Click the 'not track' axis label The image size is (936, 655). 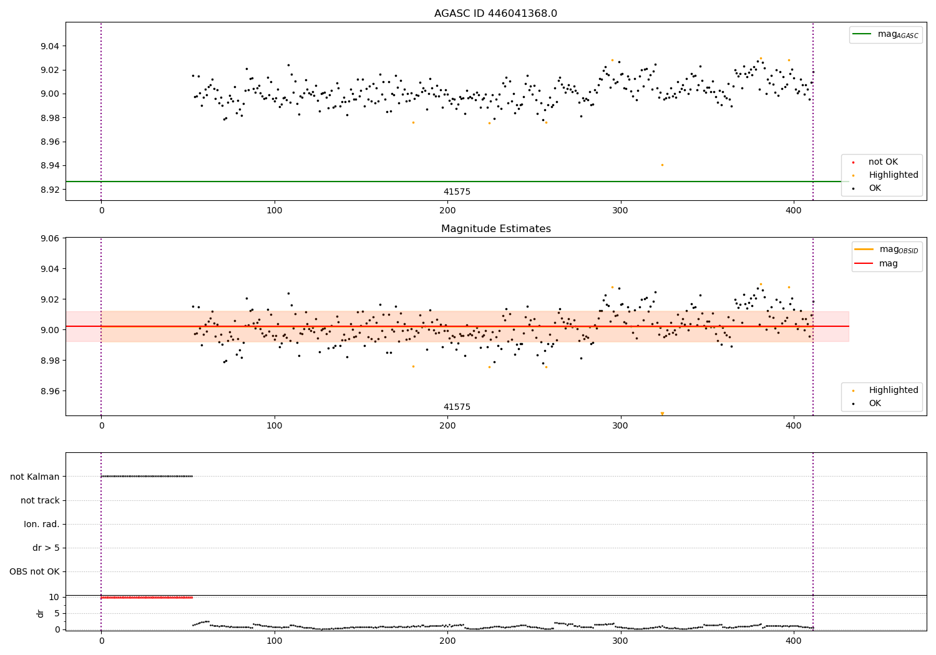(x=40, y=500)
